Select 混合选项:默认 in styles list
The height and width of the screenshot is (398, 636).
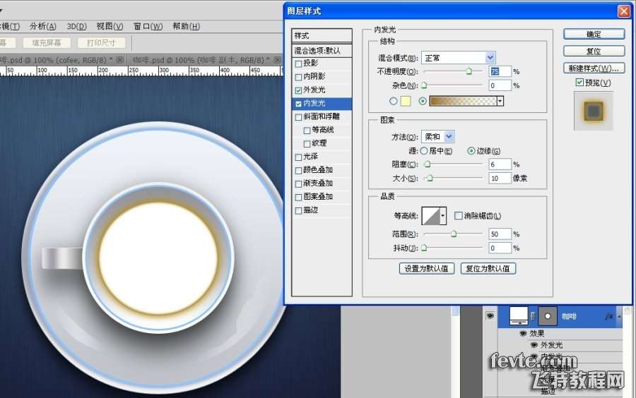322,50
